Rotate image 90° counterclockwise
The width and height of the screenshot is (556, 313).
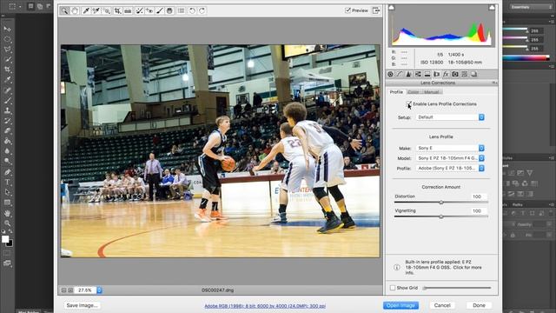coord(192,10)
